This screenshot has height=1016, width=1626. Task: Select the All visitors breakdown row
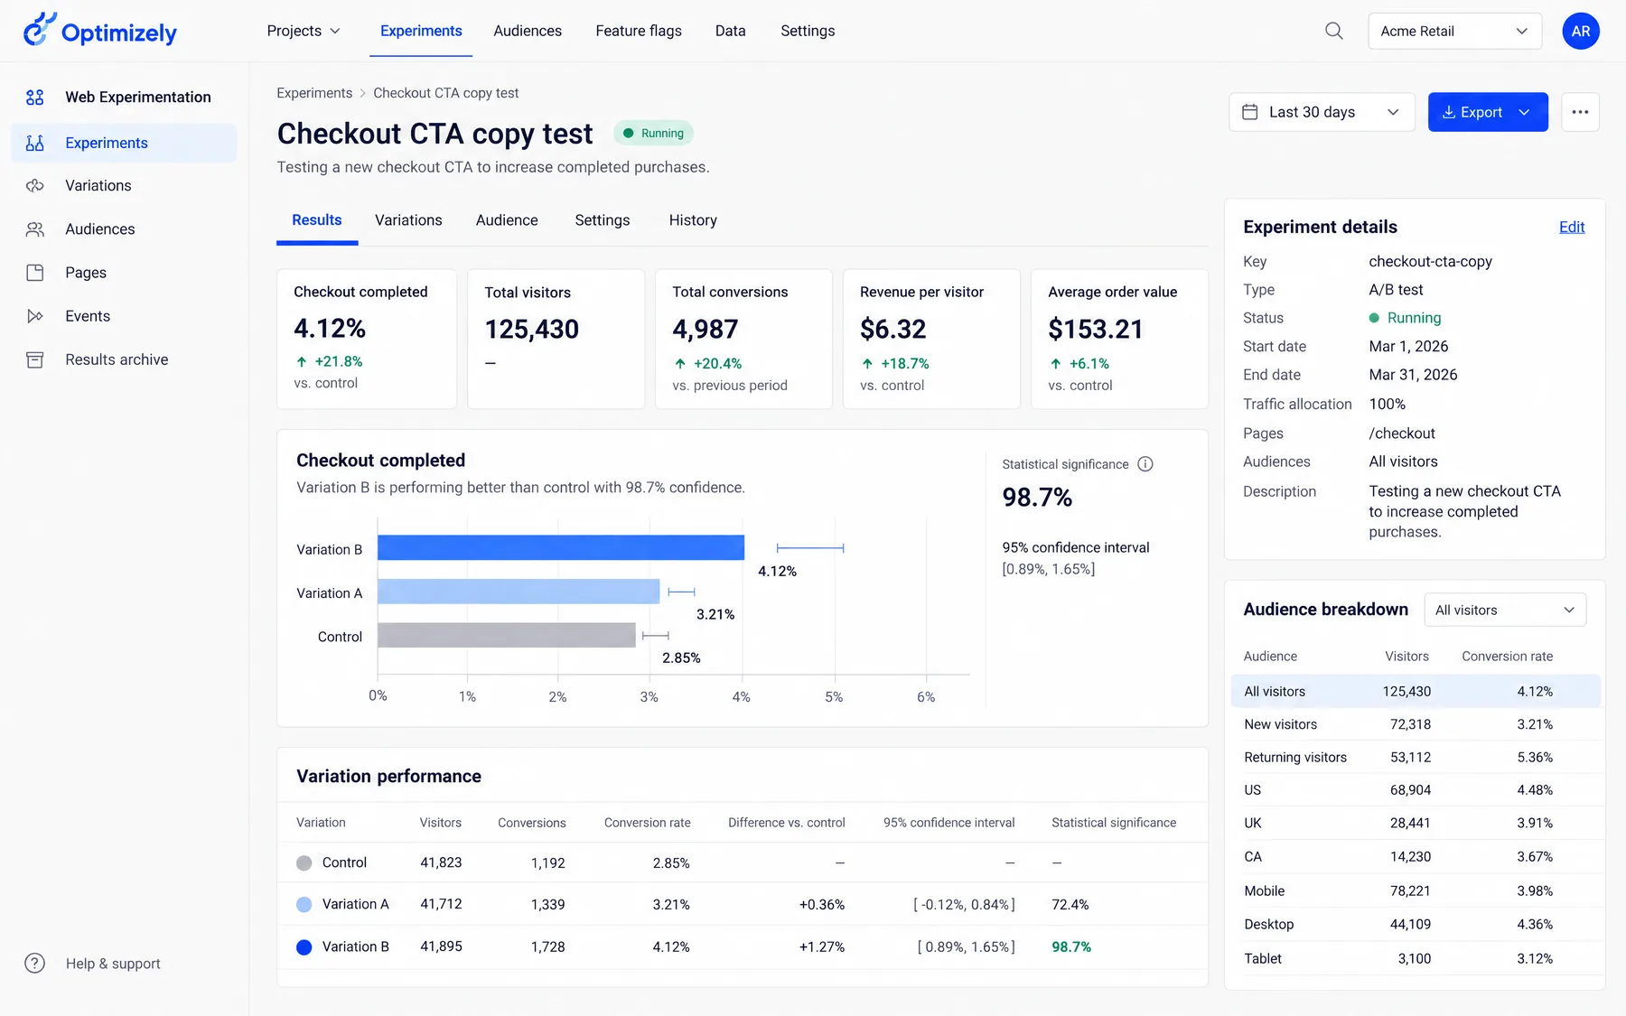pos(1416,691)
